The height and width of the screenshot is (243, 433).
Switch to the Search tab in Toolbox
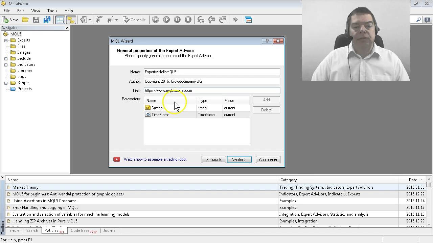32,231
